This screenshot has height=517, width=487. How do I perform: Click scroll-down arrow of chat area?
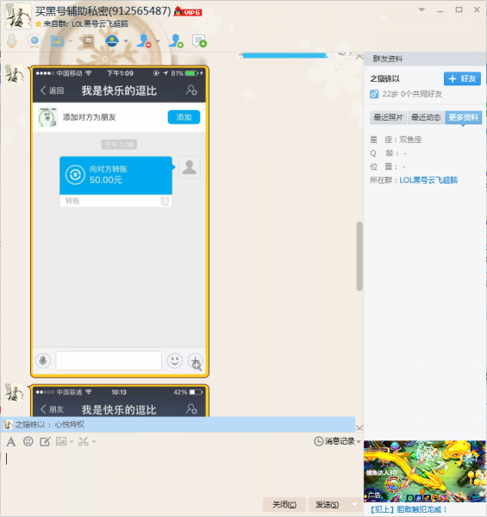pos(359,427)
